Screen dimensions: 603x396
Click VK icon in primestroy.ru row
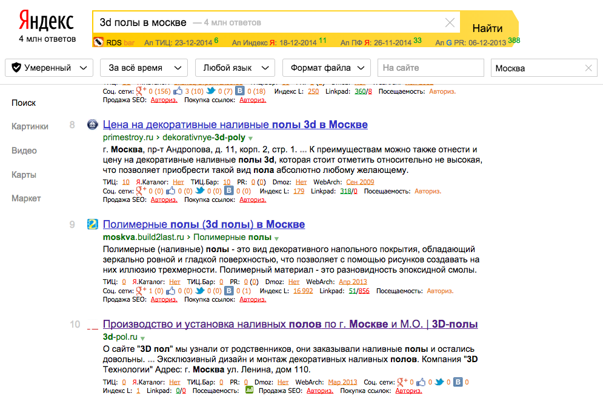pyautogui.click(x=229, y=190)
